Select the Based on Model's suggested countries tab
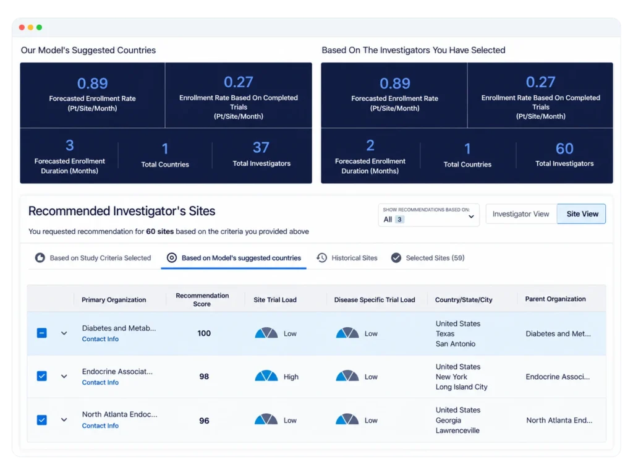 tap(234, 258)
